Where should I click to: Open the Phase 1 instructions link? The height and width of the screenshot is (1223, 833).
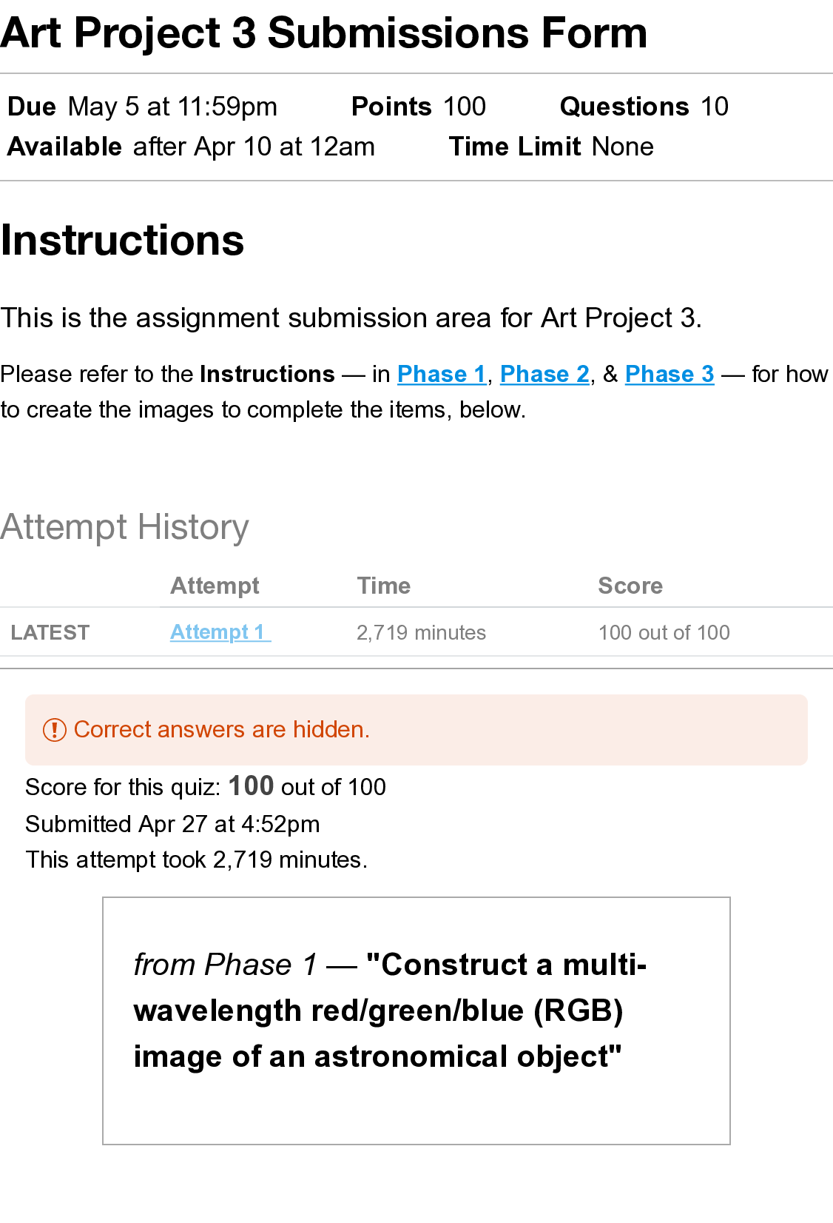[442, 375]
